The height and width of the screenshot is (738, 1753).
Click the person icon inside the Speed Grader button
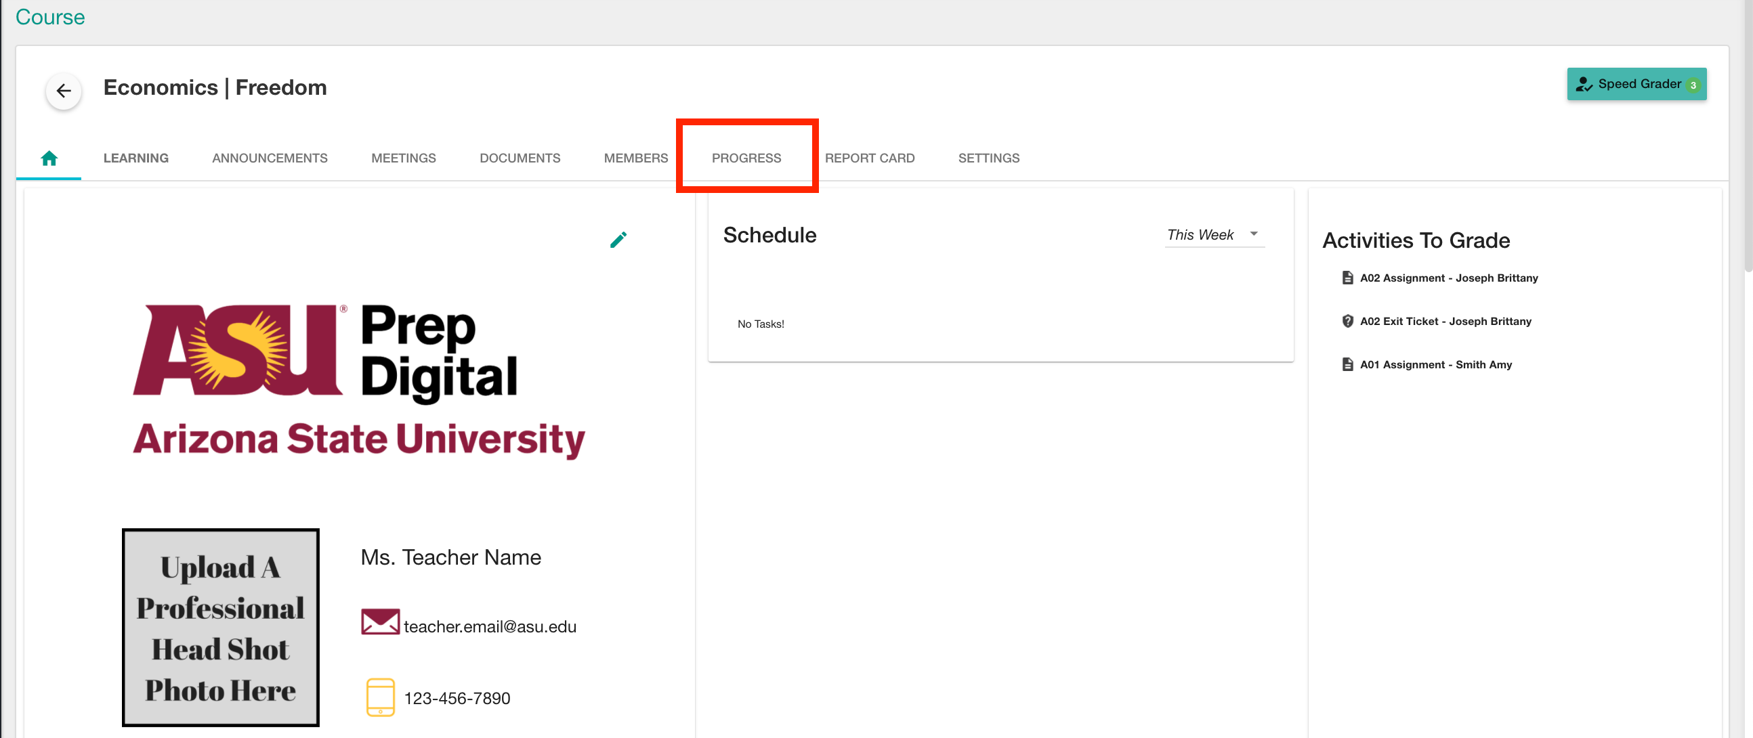(1584, 85)
